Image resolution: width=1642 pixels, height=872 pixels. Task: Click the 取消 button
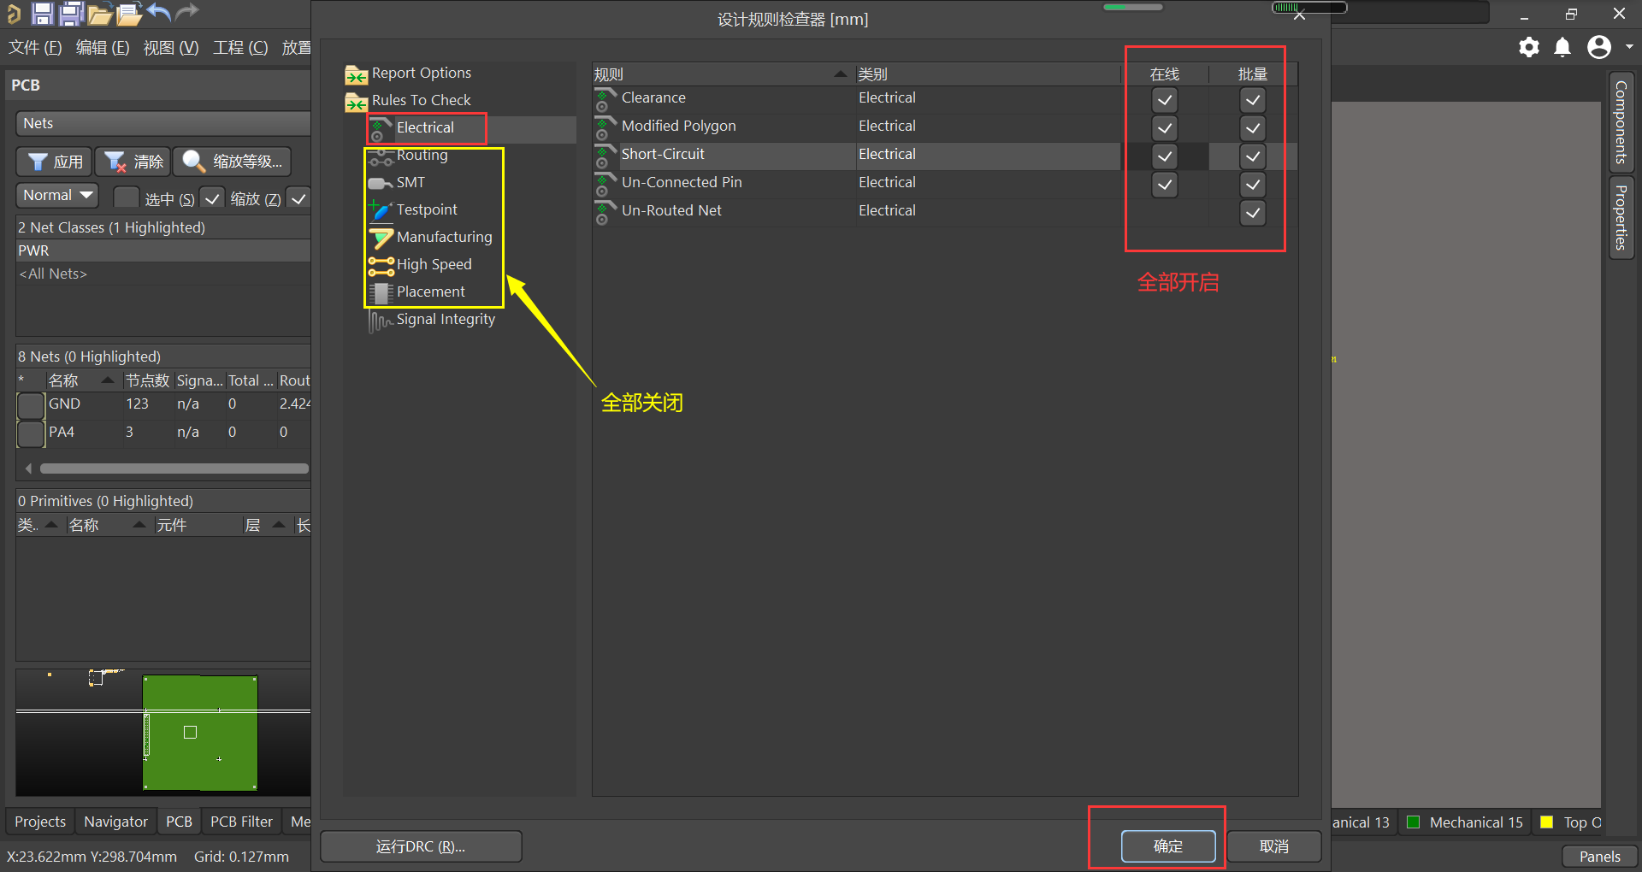coord(1274,846)
